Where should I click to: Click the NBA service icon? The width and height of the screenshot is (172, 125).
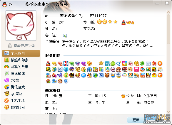click(66, 63)
